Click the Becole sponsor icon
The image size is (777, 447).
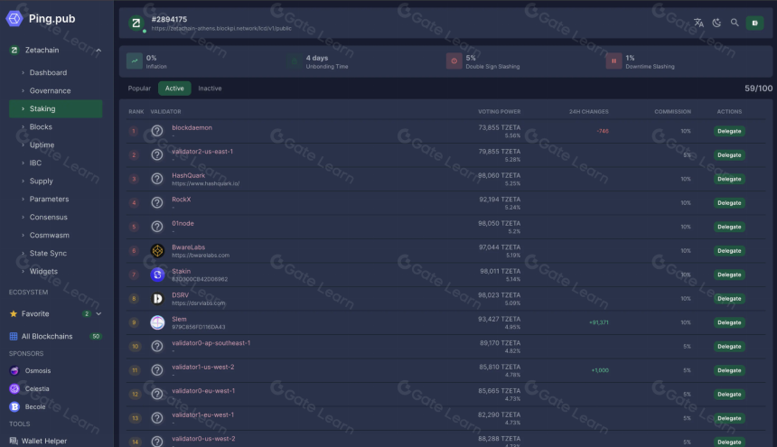pyautogui.click(x=14, y=407)
